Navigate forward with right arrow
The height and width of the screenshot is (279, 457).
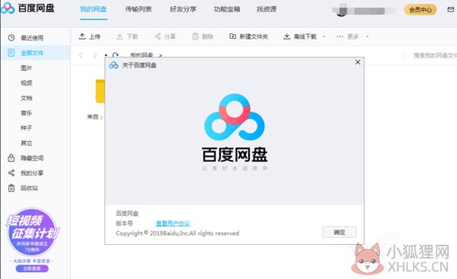(94, 55)
